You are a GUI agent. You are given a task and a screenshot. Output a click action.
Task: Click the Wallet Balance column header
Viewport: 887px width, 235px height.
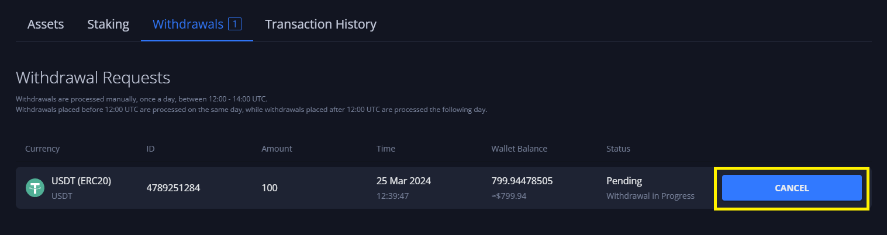519,149
